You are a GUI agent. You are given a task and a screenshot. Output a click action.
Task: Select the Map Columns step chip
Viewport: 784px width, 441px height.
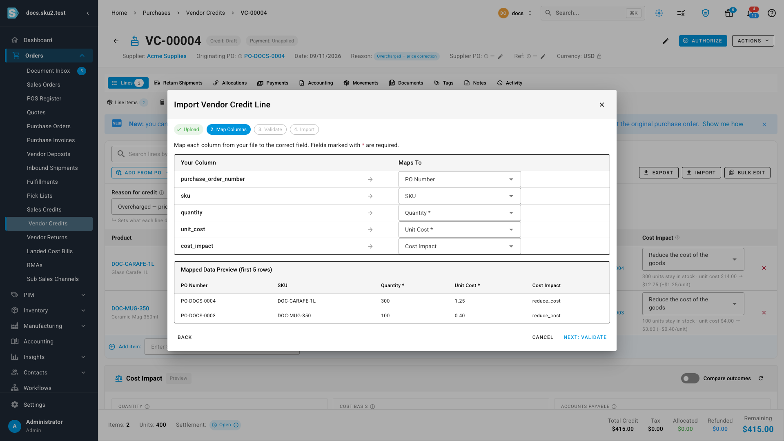228,129
